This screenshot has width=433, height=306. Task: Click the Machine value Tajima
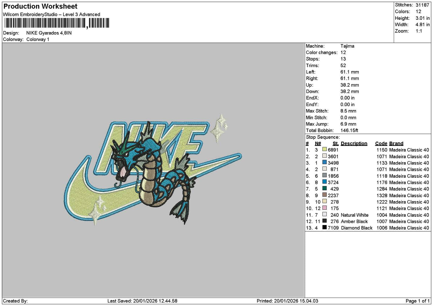pyautogui.click(x=347, y=46)
